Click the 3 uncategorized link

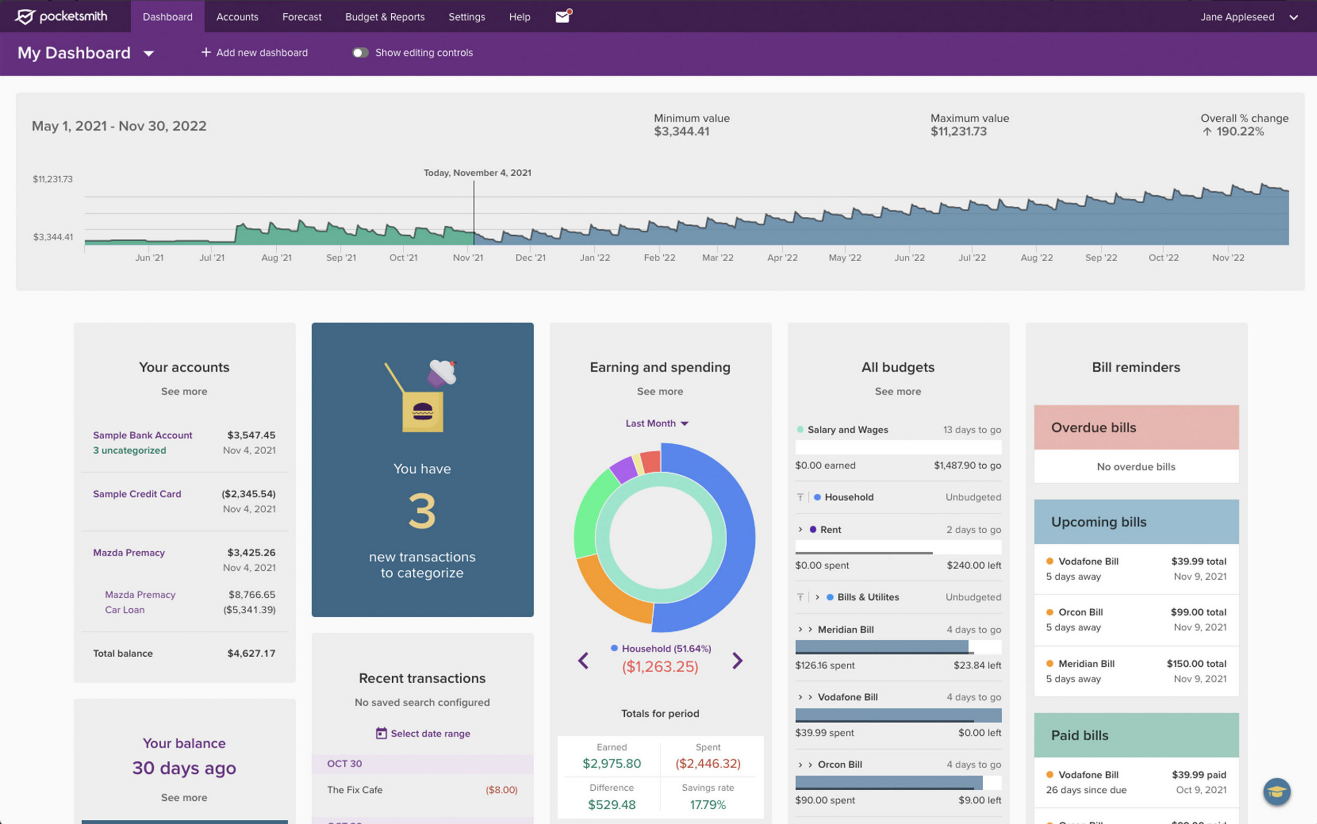coord(129,450)
